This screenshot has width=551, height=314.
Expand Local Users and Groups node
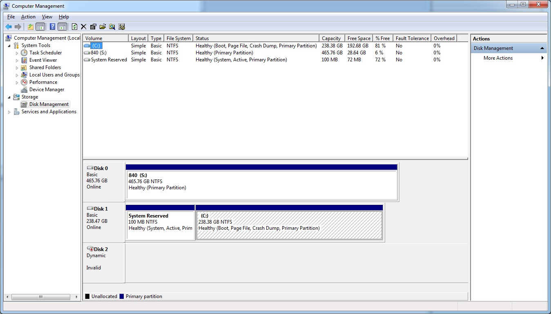coord(17,75)
